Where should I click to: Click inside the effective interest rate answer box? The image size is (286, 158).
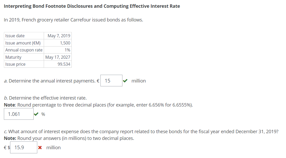click(19, 114)
